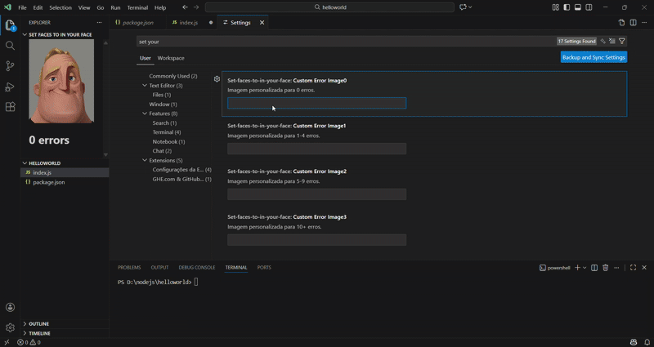Viewport: 654px width, 347px height.
Task: Create a new terminal with plus icon
Action: (577, 268)
